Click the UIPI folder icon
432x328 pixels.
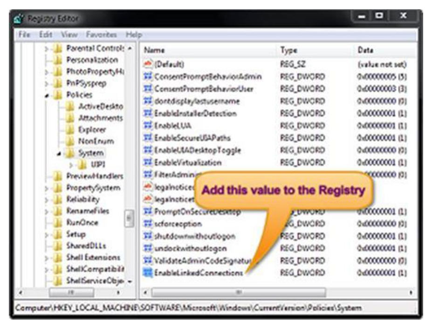tap(82, 165)
